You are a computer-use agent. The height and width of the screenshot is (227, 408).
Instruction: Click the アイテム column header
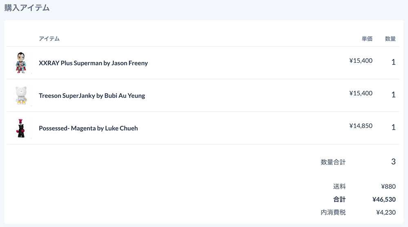point(49,39)
